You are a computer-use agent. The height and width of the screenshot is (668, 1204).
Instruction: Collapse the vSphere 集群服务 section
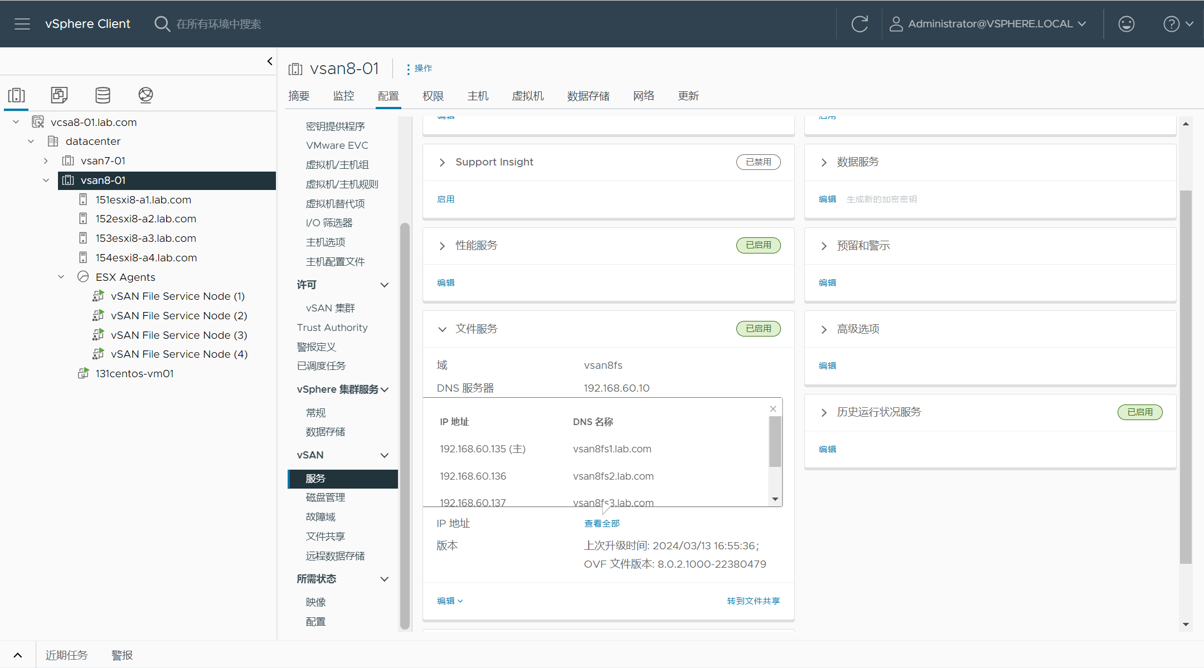click(x=385, y=389)
